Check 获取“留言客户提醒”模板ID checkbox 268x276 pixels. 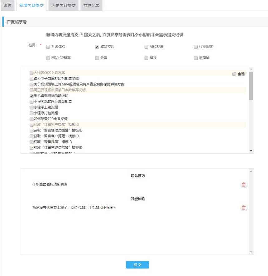coord(31,136)
